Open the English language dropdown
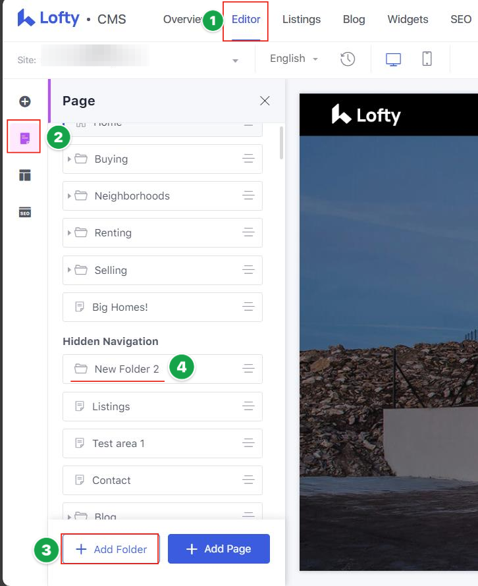The image size is (478, 586). [x=294, y=59]
